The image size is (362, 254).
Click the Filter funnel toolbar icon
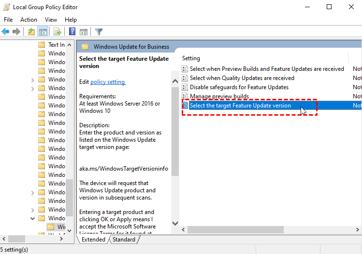(99, 31)
